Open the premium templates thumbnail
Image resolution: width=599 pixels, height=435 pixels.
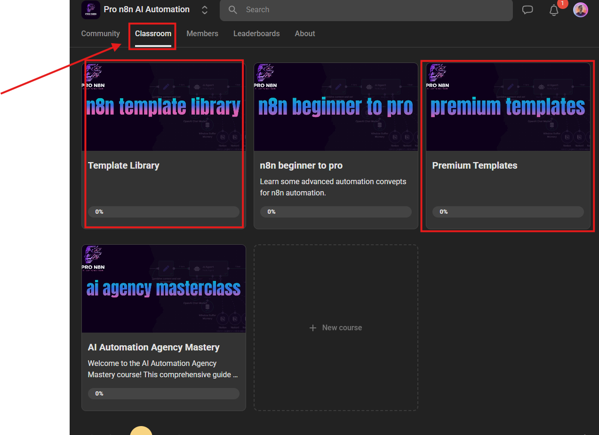coord(508,107)
